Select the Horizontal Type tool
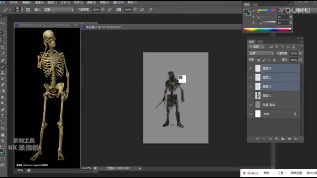 [3, 116]
